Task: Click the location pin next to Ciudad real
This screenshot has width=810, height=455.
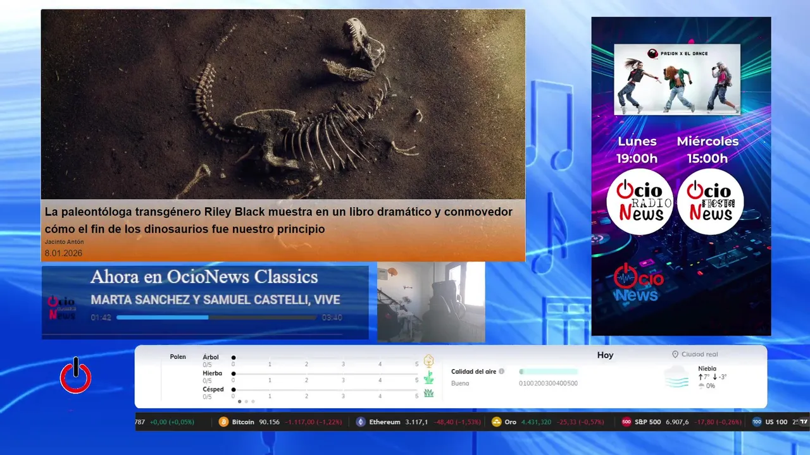Action: 675,355
